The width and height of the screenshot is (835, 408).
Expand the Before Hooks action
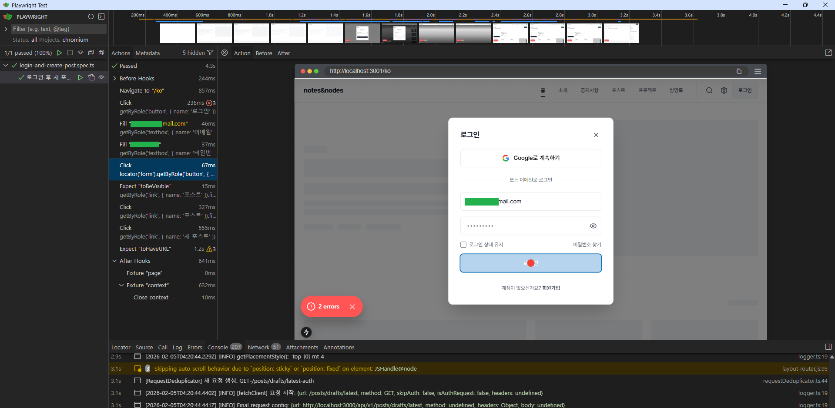[114, 78]
